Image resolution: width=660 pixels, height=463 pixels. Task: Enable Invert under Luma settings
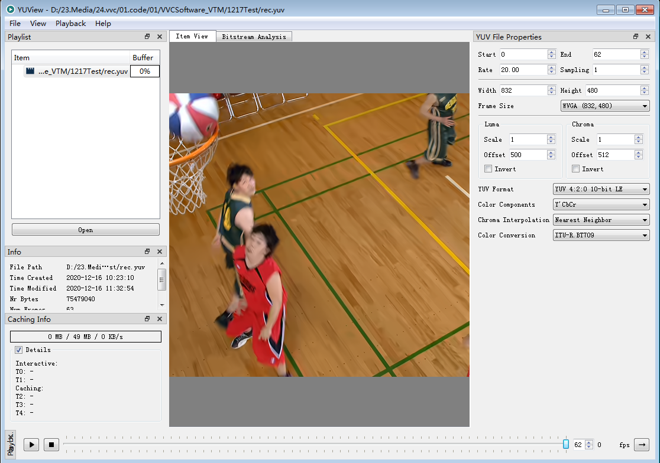click(x=488, y=169)
